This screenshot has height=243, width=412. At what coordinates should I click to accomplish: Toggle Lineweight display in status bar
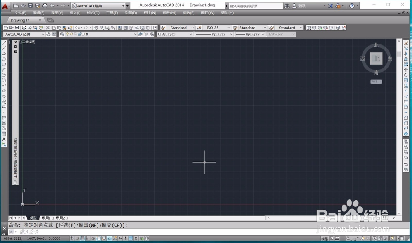coord(125,238)
